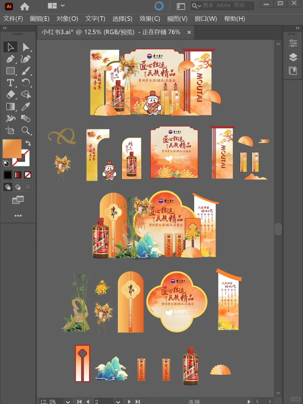Open the zoom level dropdown
Image resolution: width=303 pixels, height=404 pixels.
click(67, 401)
